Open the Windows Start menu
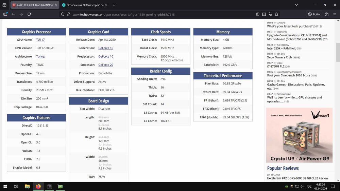Image resolution: width=340 pixels, height=191 pixels. pyautogui.click(x=5, y=187)
